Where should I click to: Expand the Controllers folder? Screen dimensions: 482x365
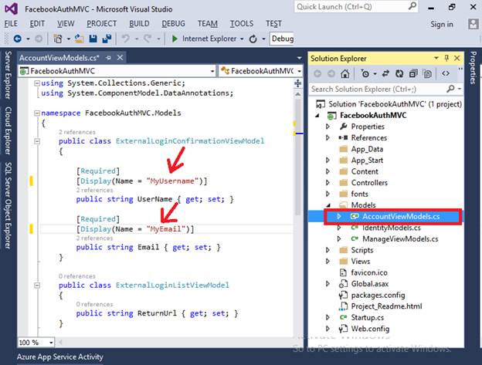[x=328, y=183]
